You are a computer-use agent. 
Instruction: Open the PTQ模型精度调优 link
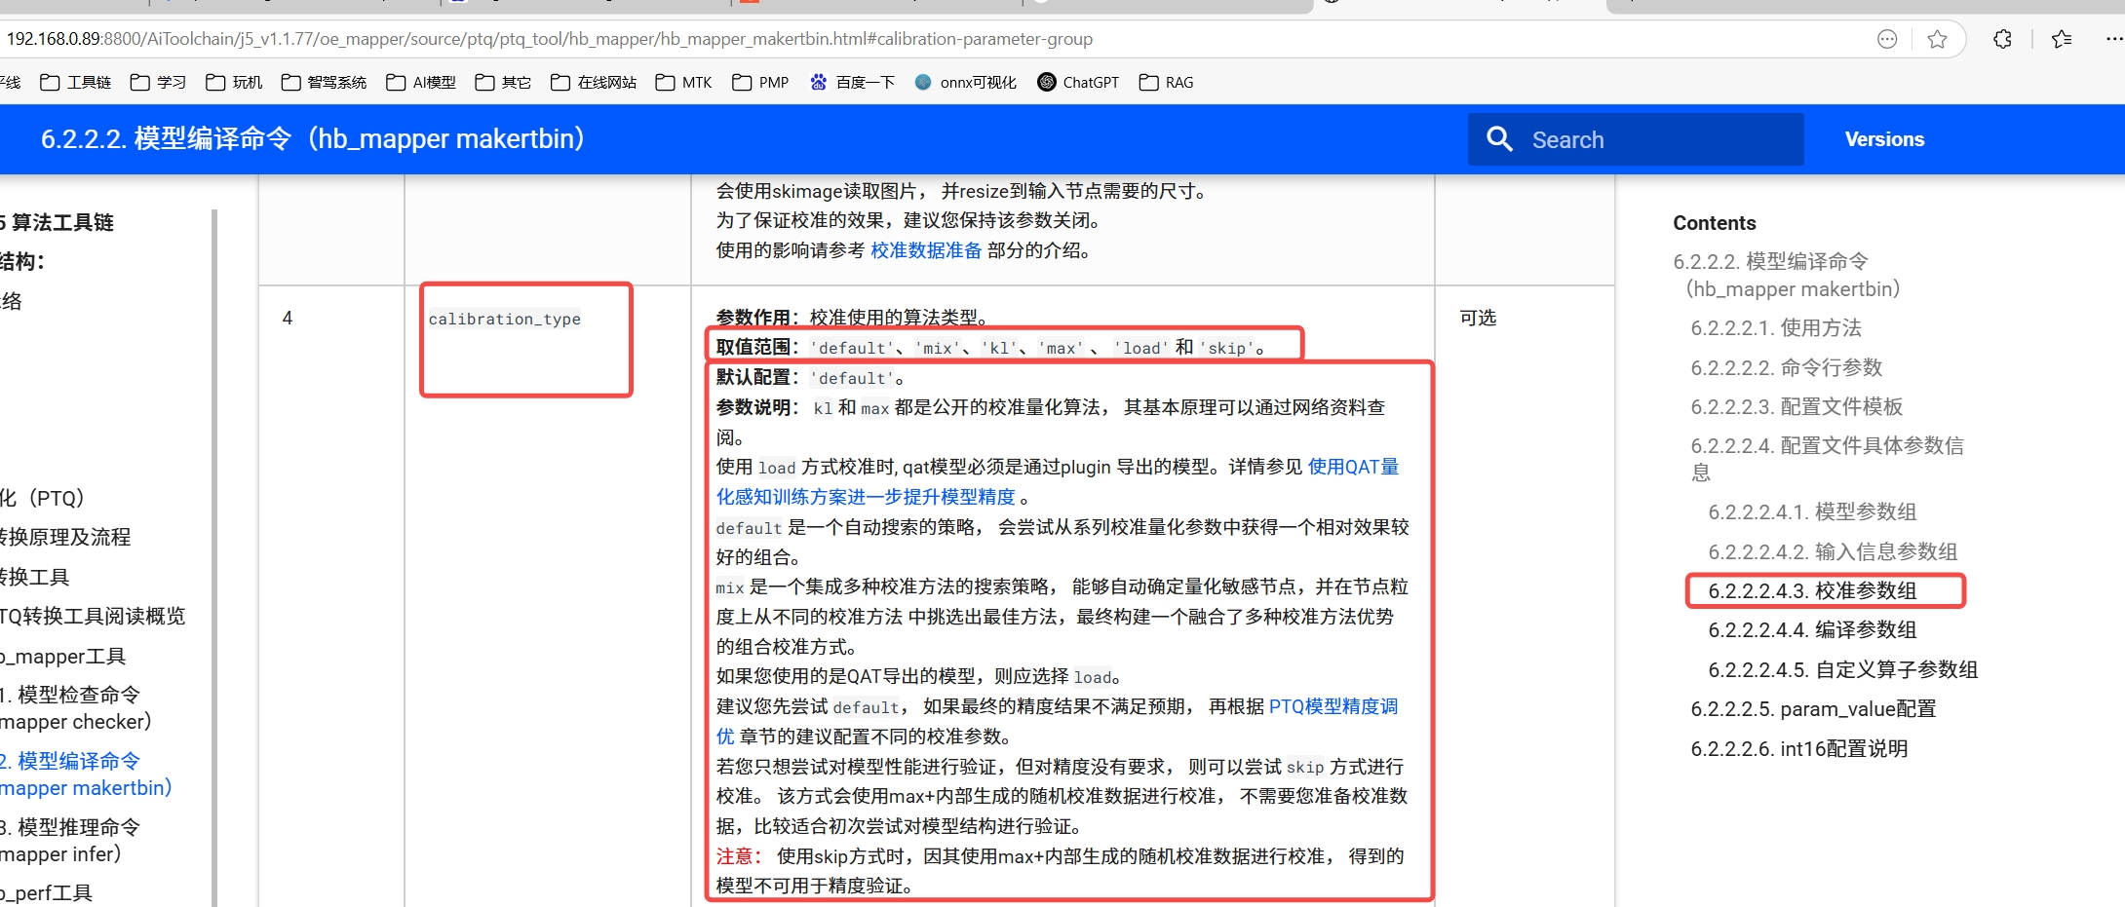(x=1333, y=706)
